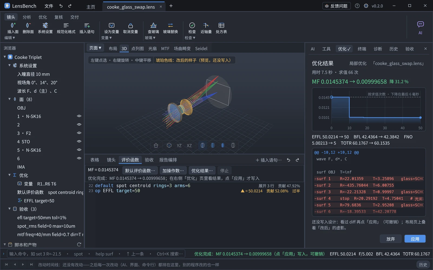Switch to the 点列图 view tab
This screenshot has width=433, height=270.
pos(137,49)
